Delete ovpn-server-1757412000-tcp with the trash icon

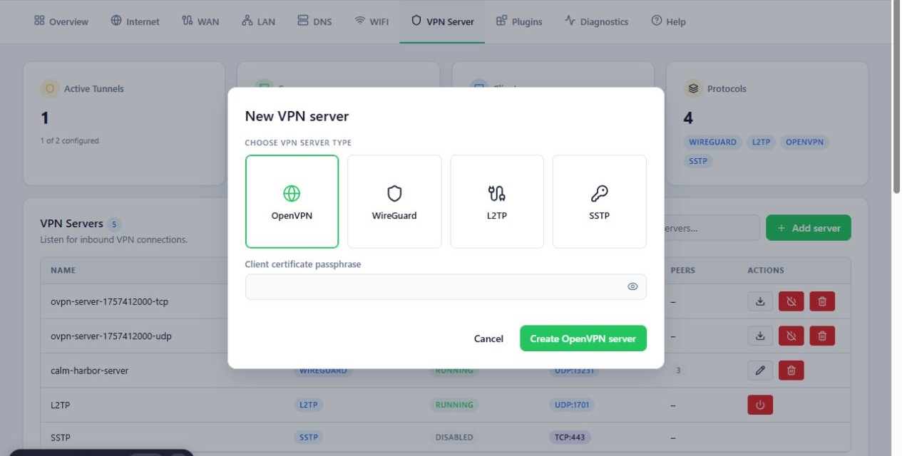tap(822, 301)
